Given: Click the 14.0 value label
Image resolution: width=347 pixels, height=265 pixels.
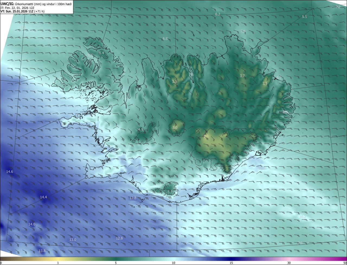Looking at the screenshot, I should coord(32,224).
